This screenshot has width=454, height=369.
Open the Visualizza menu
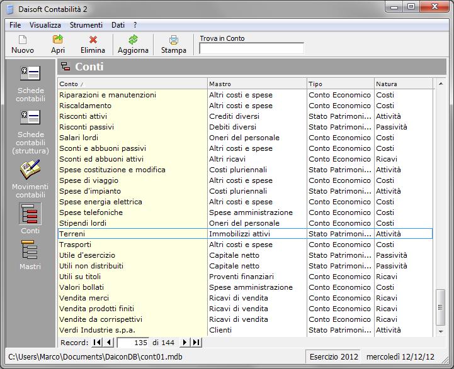pyautogui.click(x=45, y=25)
